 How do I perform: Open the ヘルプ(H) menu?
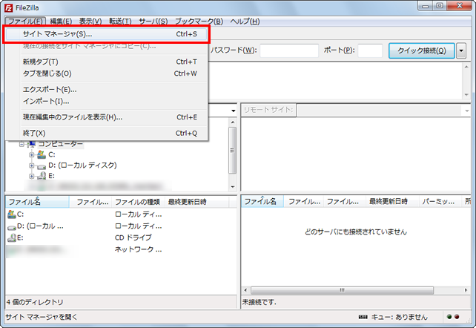(x=245, y=22)
